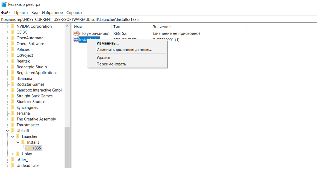
Task: Click the Installs folder icon
Action: coord(23,142)
